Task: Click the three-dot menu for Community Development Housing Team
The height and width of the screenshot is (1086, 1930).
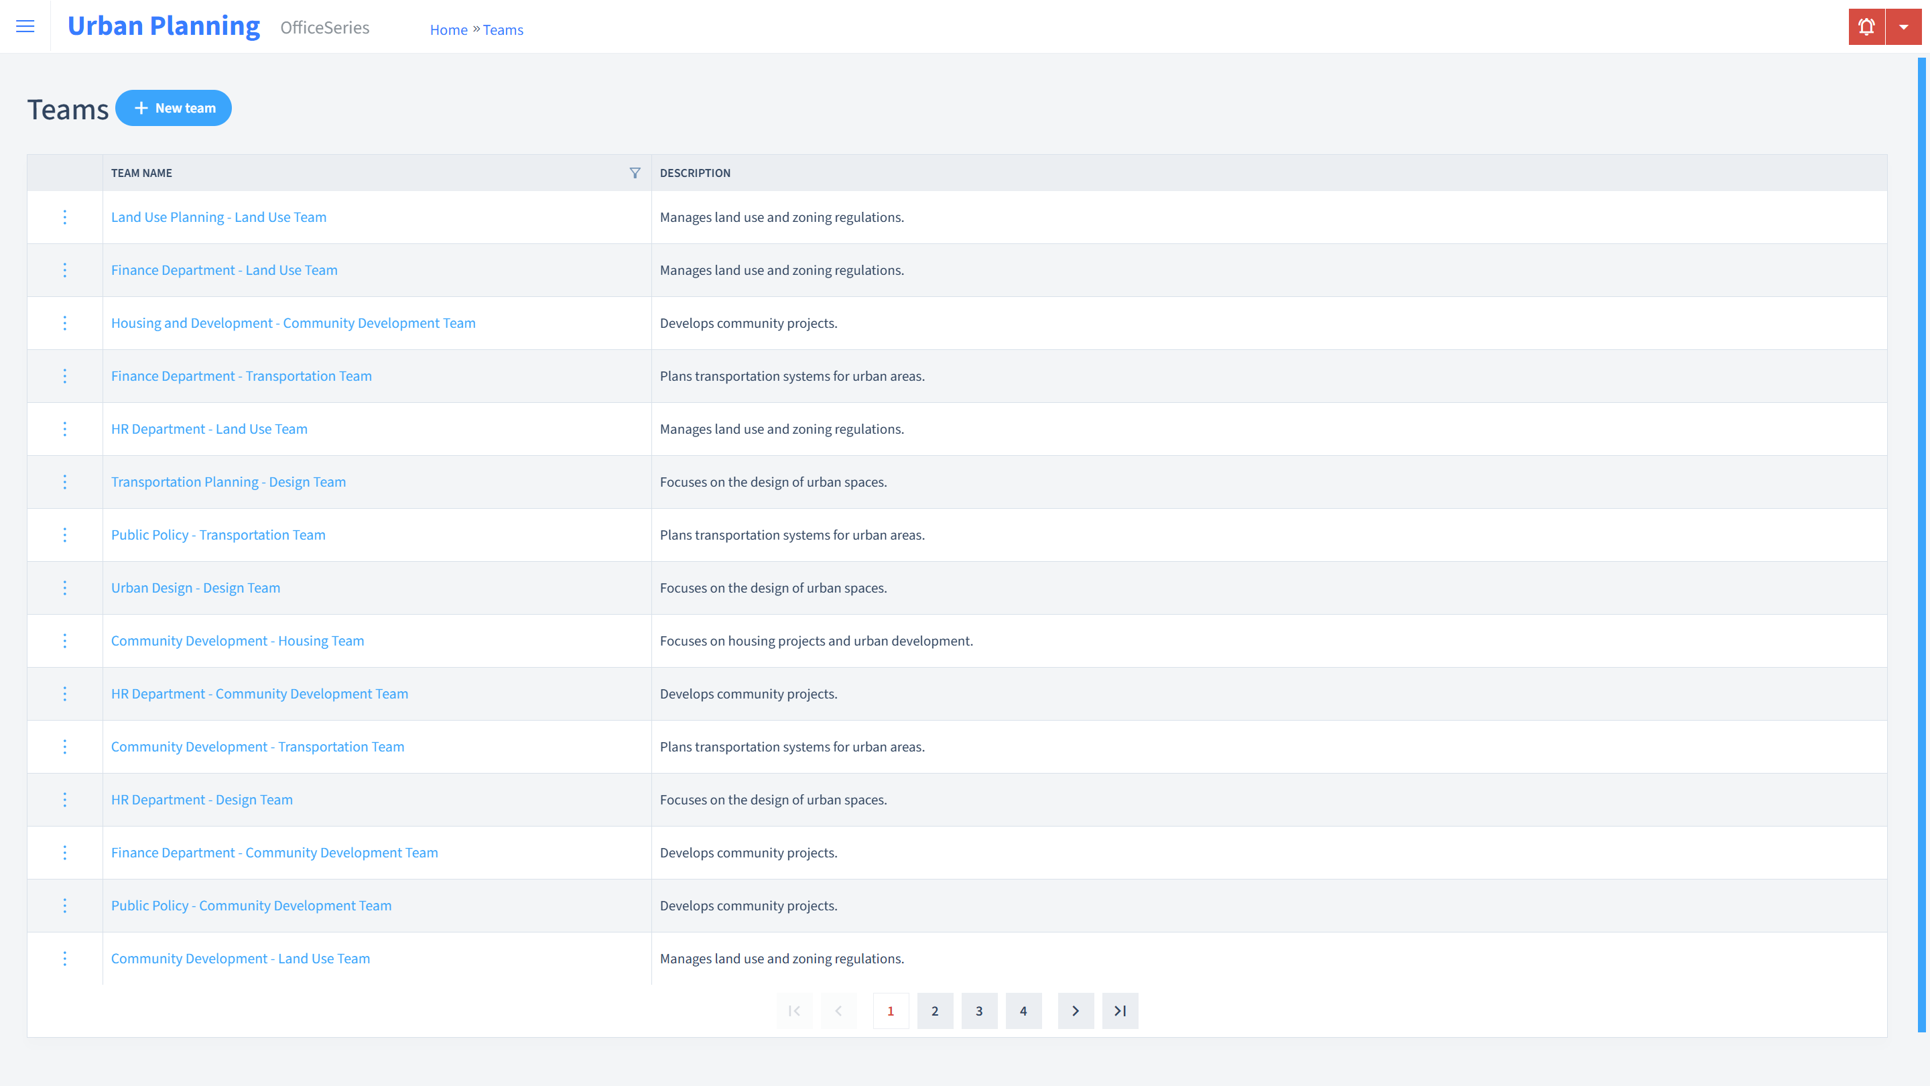Action: pyautogui.click(x=64, y=640)
